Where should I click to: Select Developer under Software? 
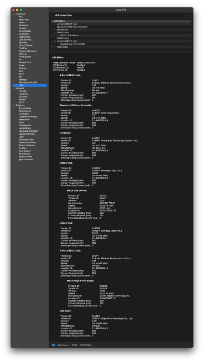point(24,114)
